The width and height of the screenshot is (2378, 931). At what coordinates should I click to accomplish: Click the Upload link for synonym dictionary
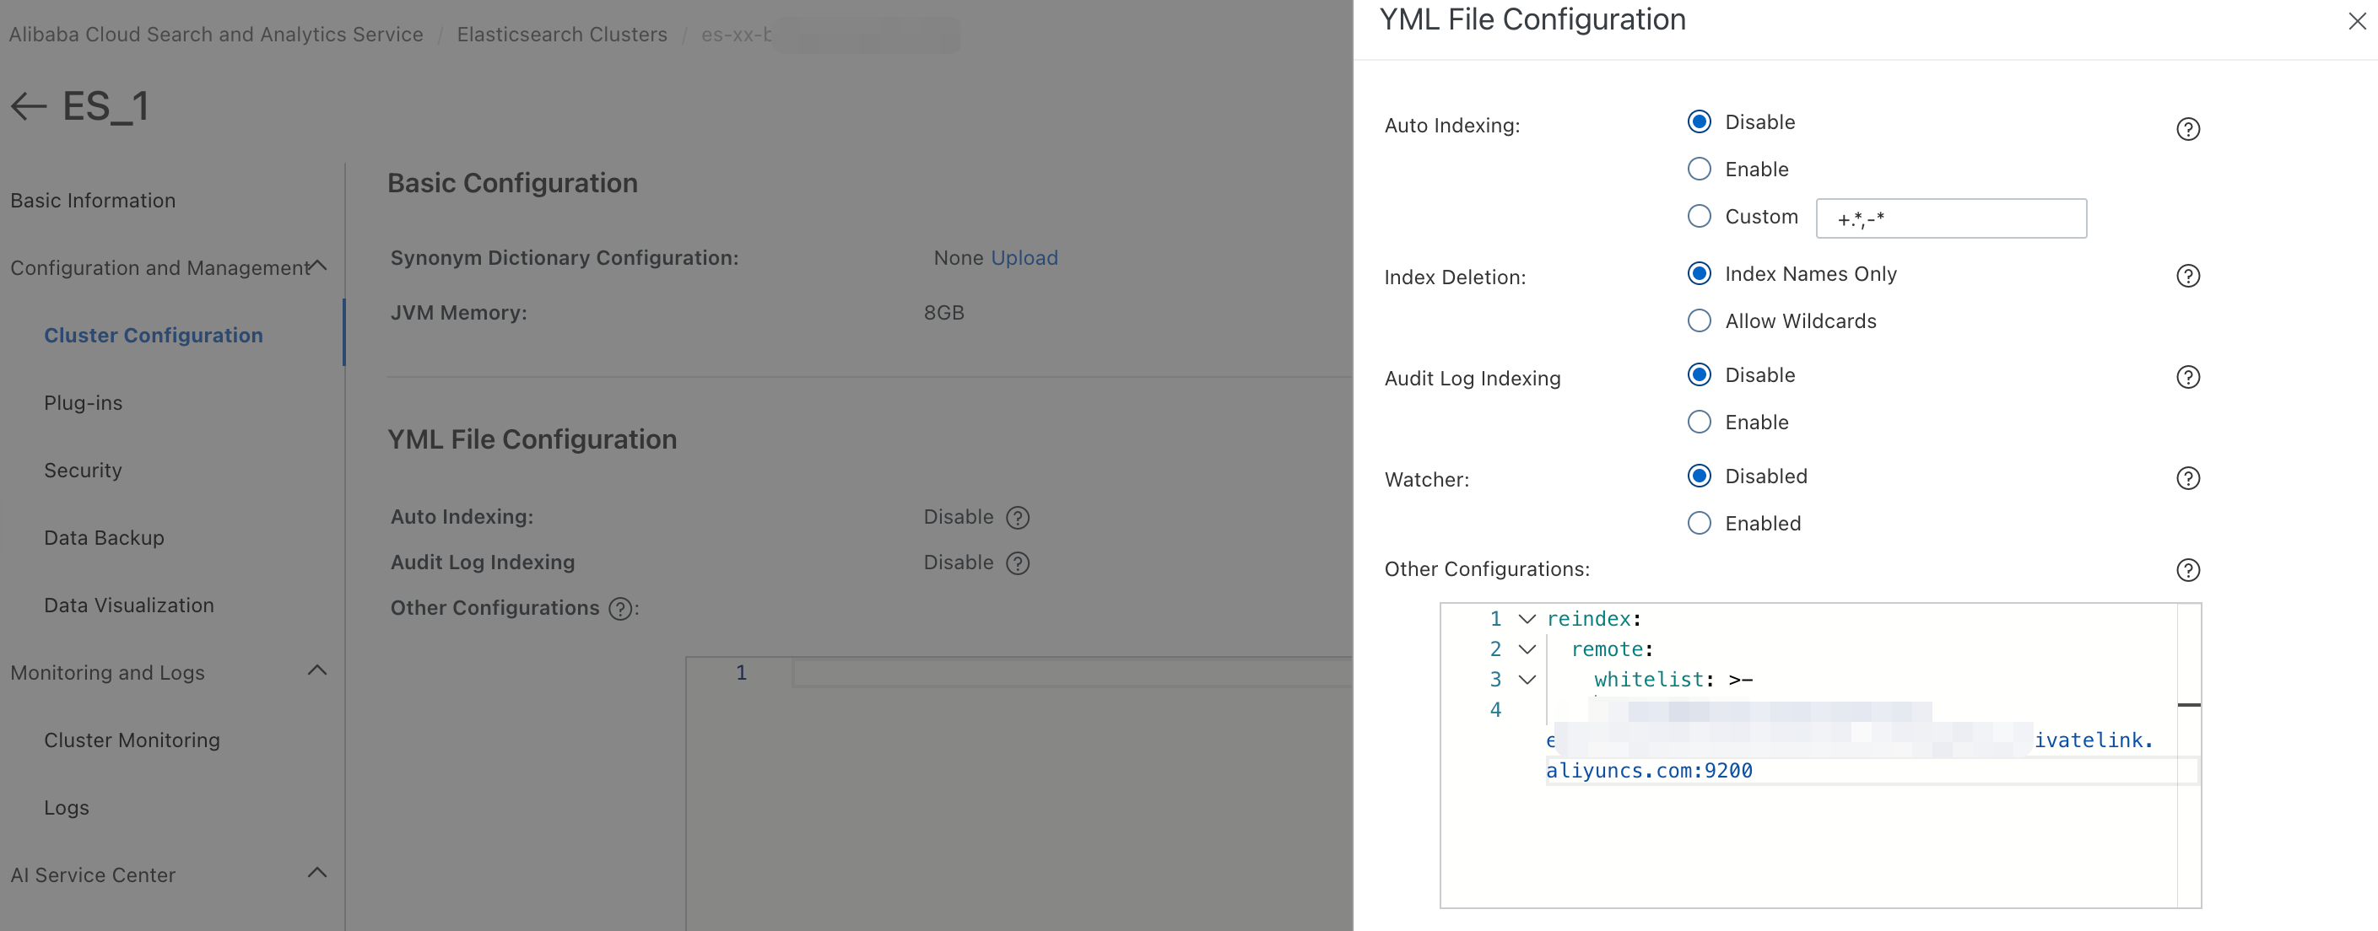(1024, 258)
